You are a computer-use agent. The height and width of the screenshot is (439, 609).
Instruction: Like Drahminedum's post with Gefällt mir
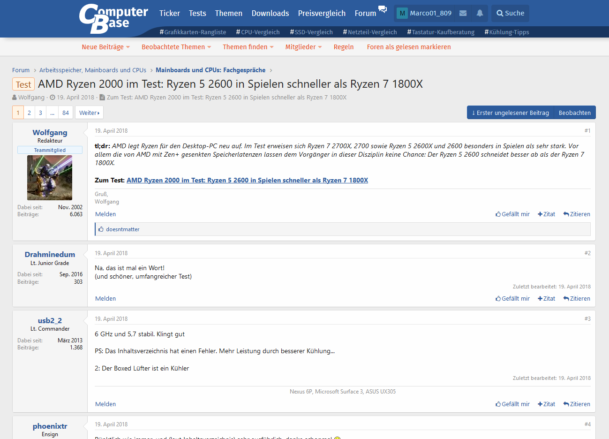512,299
